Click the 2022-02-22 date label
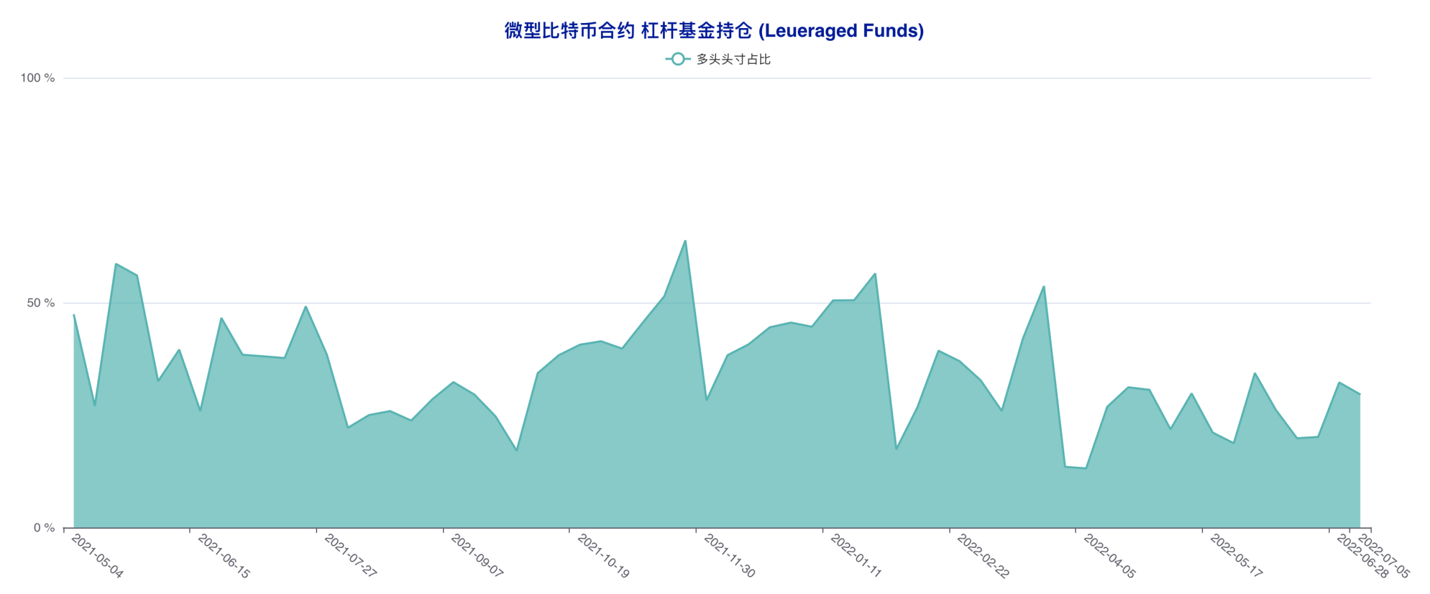 pyautogui.click(x=983, y=556)
